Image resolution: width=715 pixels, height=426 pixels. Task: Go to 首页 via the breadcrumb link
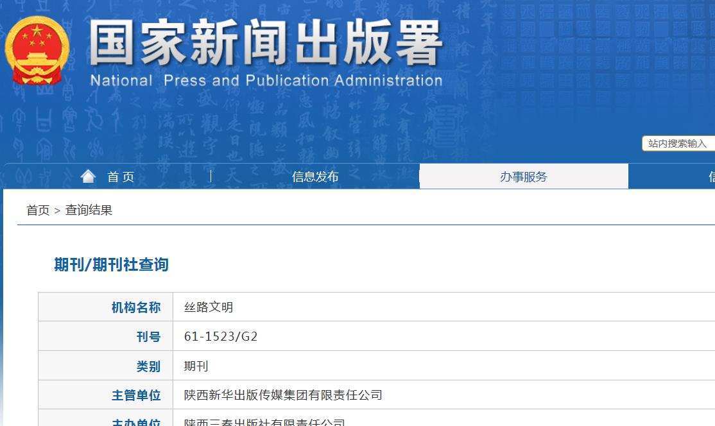tap(38, 210)
